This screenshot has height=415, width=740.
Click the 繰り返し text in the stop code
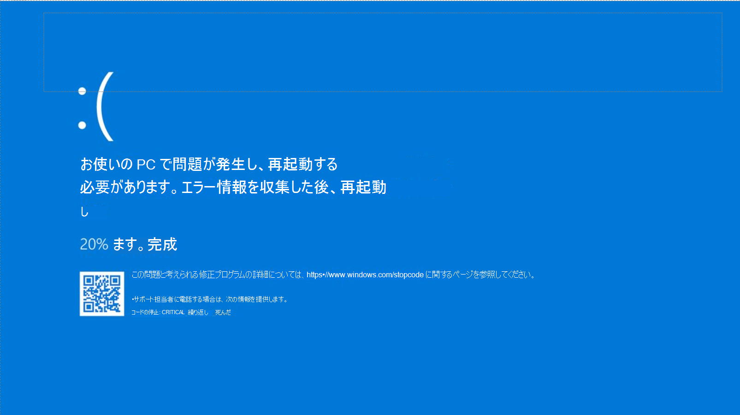[x=198, y=312]
